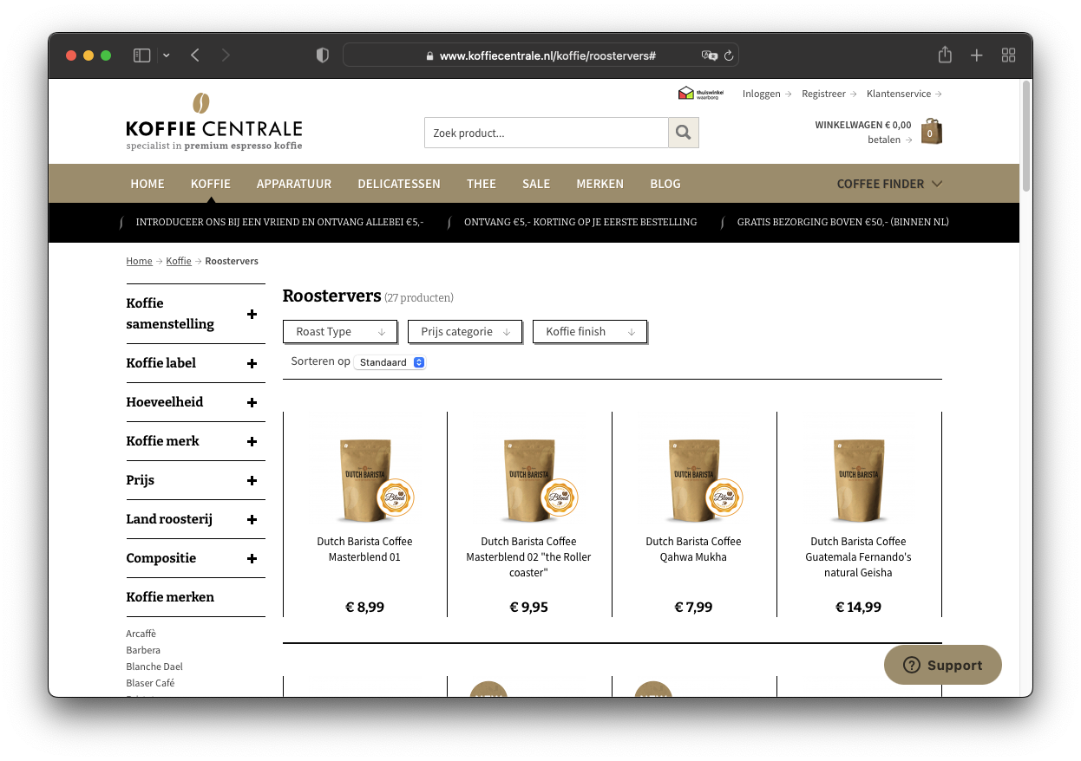Click the introduceer een vriend promo text

279,222
